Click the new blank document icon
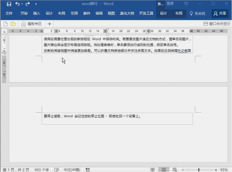 (x=6, y=24)
